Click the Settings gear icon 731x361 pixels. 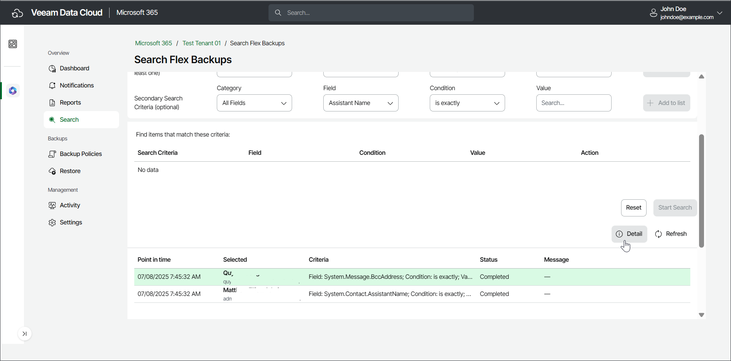[52, 223]
